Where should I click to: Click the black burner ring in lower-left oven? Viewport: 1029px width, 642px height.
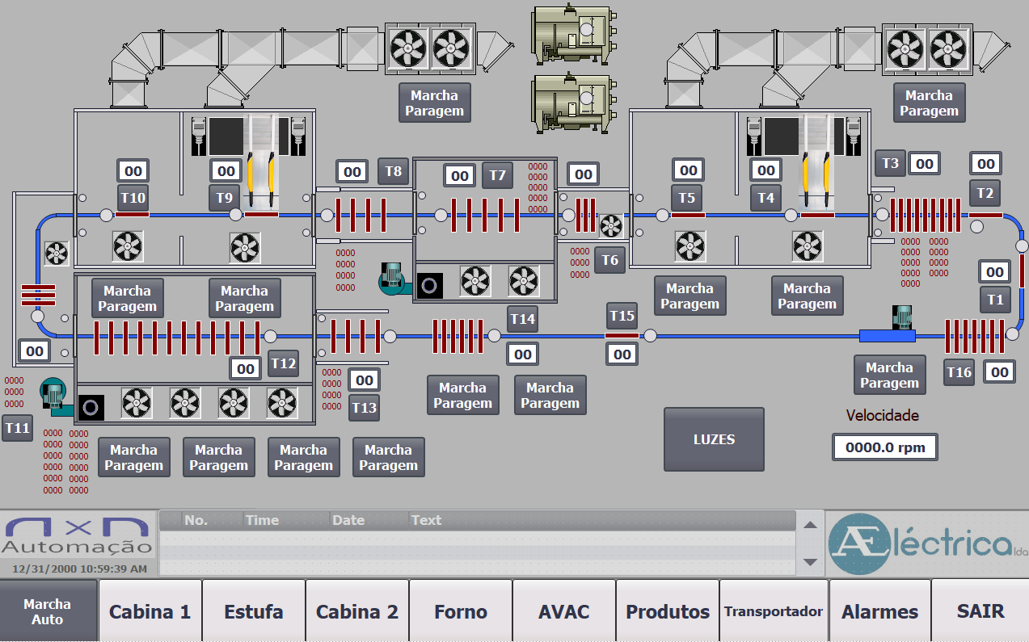(x=91, y=407)
